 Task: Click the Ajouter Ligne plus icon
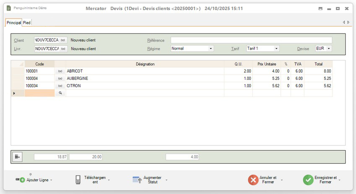[22, 180]
